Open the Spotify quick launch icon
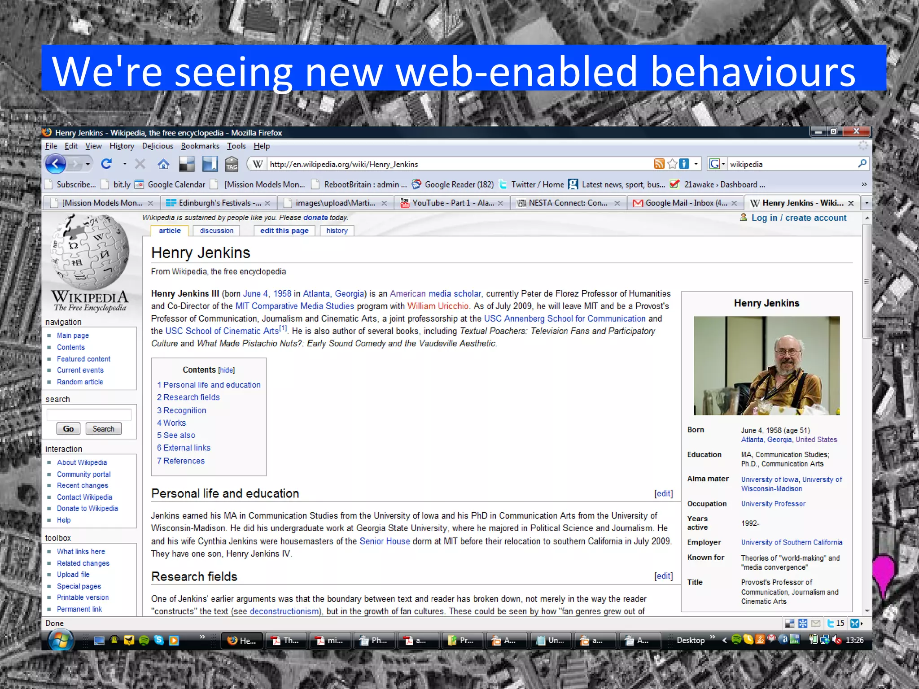Viewport: 919px width, 689px height. (144, 640)
